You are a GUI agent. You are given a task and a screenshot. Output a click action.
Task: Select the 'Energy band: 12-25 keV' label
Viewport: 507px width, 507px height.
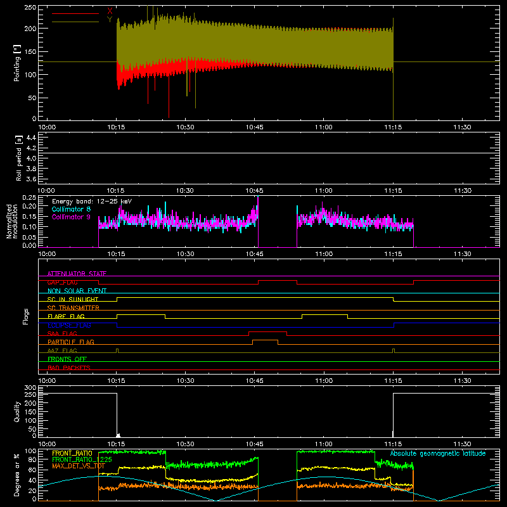pyautogui.click(x=92, y=202)
